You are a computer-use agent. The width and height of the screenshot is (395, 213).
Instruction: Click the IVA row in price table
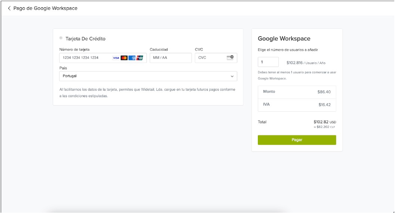point(297,105)
